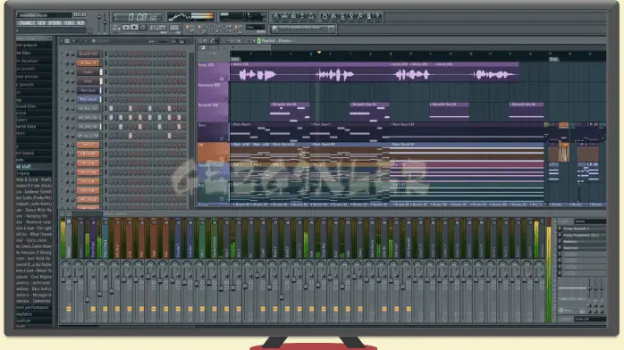Expand Current project in the browser
Image resolution: width=624 pixels, height=350 pixels.
[x=33, y=45]
